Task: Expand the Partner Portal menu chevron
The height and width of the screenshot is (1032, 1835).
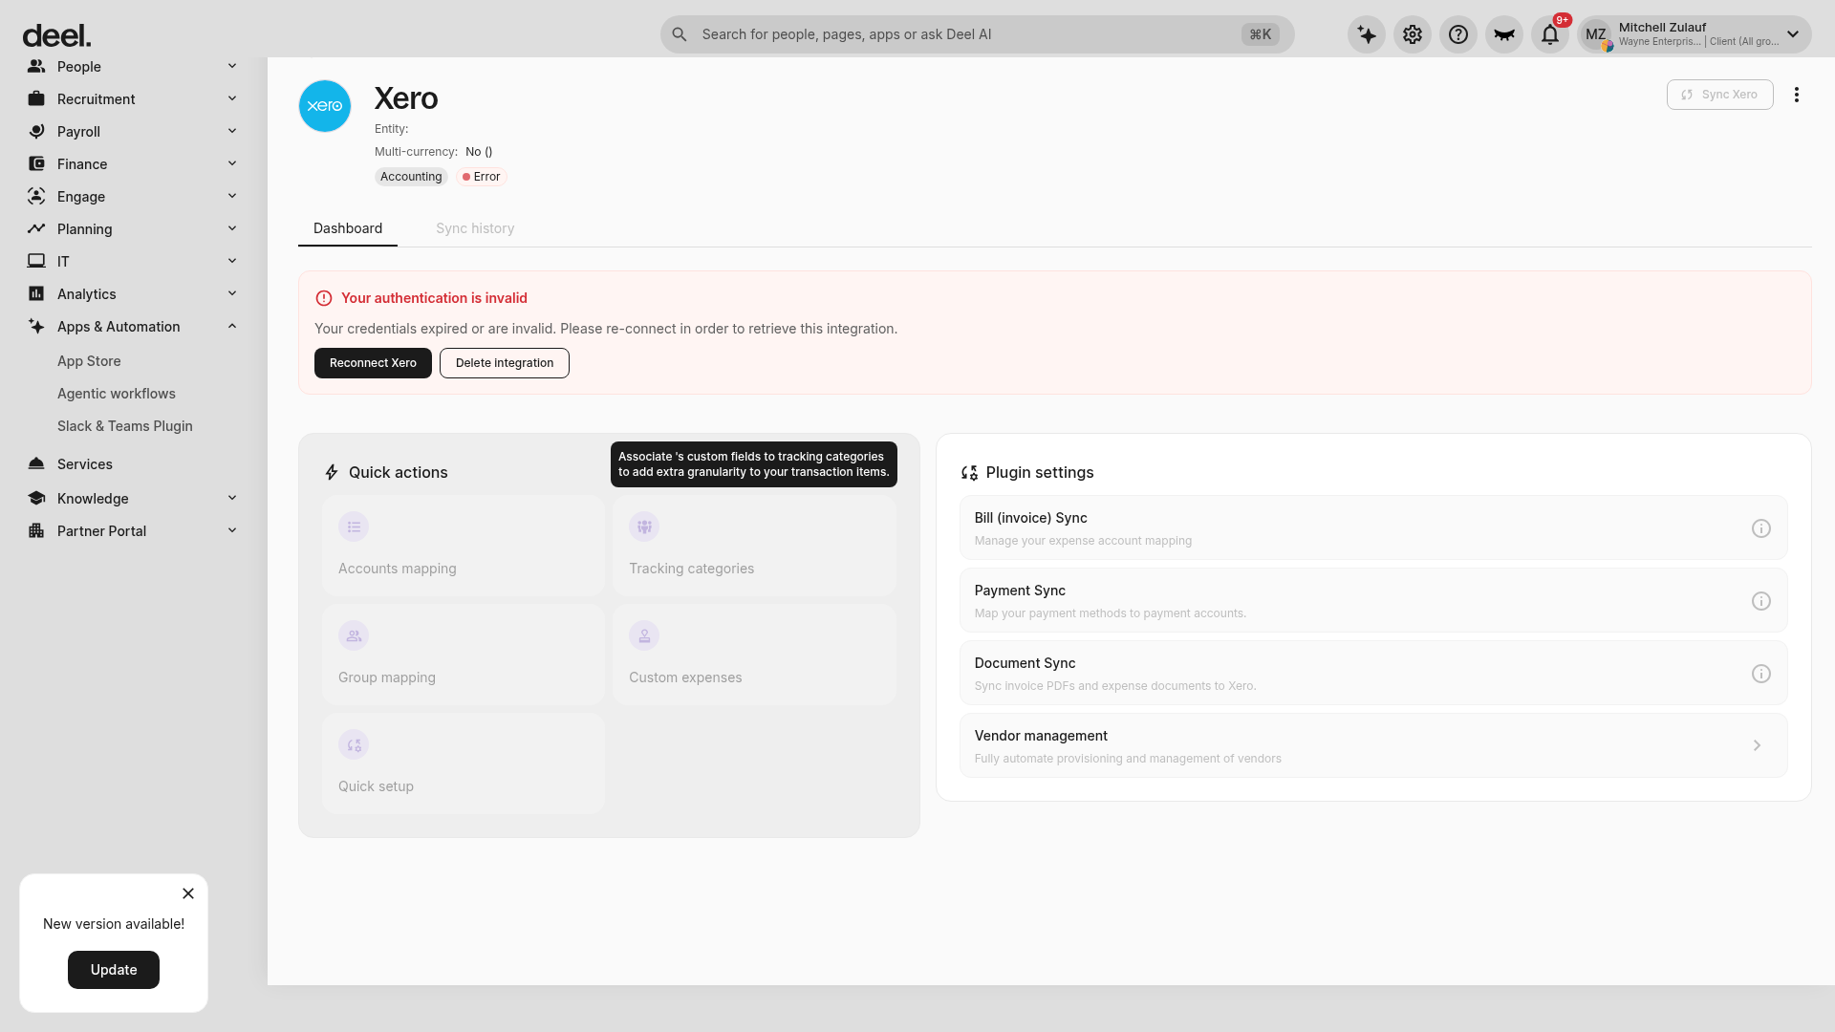Action: [232, 530]
